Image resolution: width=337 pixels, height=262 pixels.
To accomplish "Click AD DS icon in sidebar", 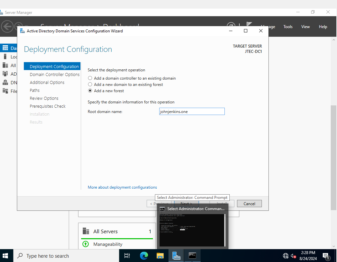I will coord(5,74).
